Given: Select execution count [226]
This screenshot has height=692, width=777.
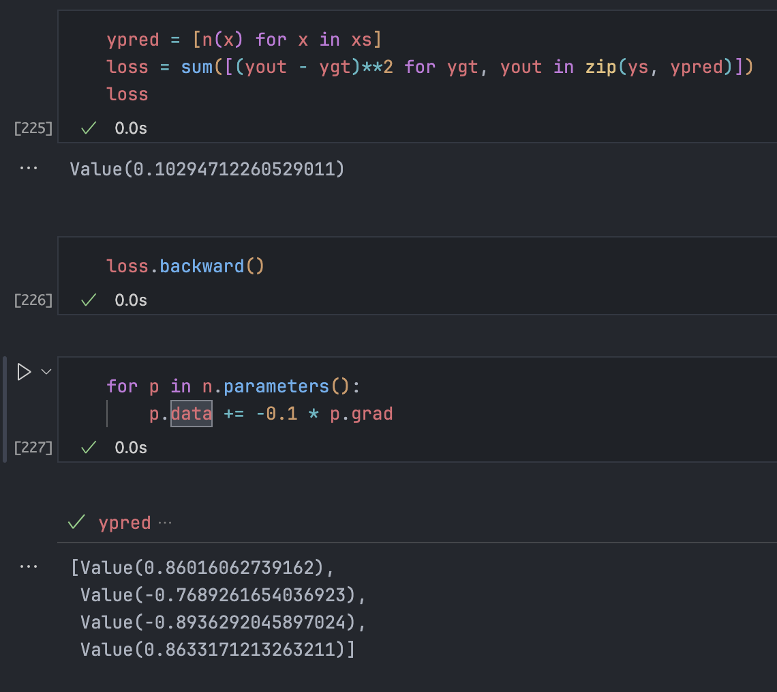Looking at the screenshot, I should pos(33,300).
